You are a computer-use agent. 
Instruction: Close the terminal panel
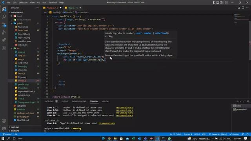[x=248, y=101]
